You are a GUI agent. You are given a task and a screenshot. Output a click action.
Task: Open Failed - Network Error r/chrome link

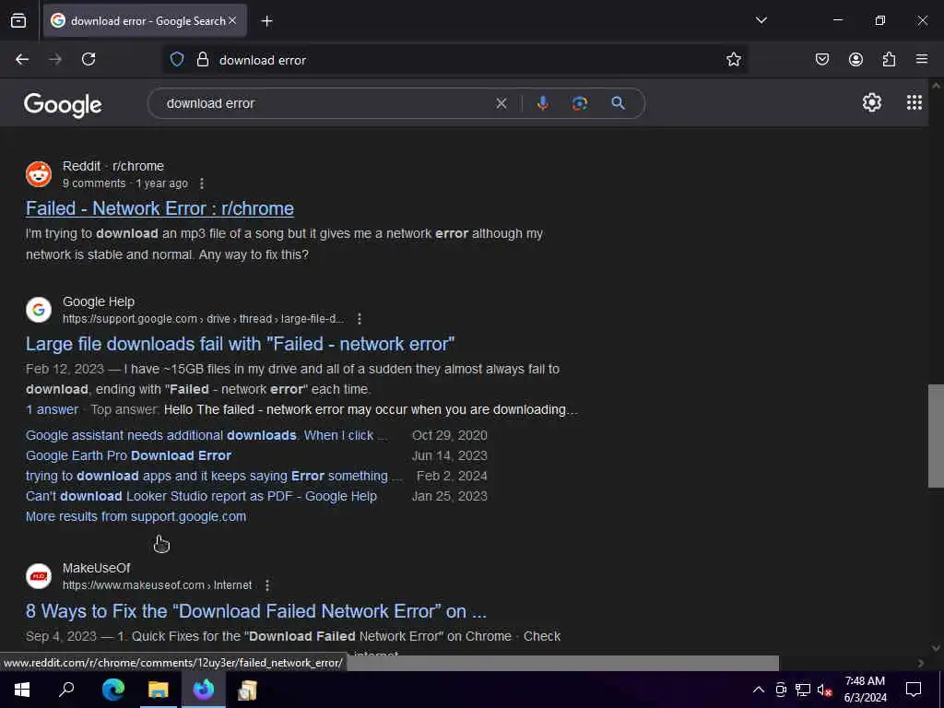coord(159,208)
